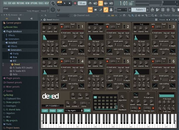Image resolution: width=179 pixels, height=130 pixels.
Task: Open the '1. Say Again.' preset dropdown
Action: coord(74,110)
